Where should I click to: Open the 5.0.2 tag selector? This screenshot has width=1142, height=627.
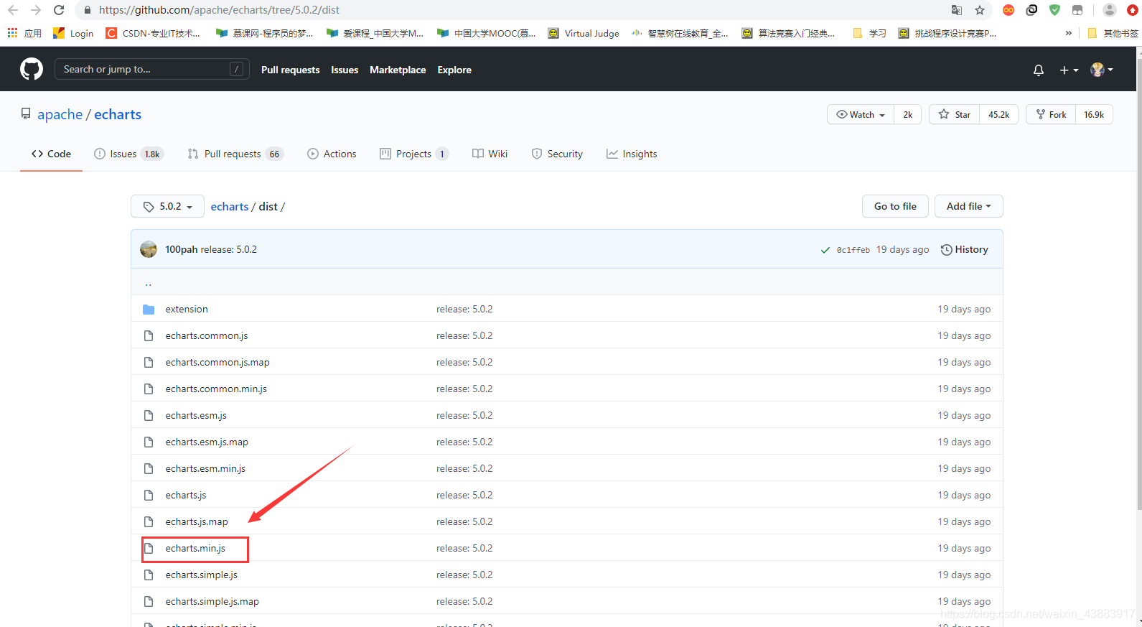[x=167, y=206]
